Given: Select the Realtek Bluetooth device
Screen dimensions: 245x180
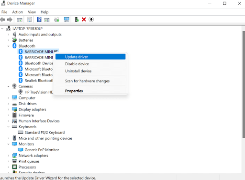Looking at the screenshot, I should [x=39, y=81].
